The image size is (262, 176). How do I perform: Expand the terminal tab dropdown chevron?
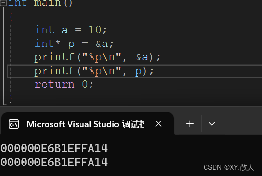click(x=212, y=124)
